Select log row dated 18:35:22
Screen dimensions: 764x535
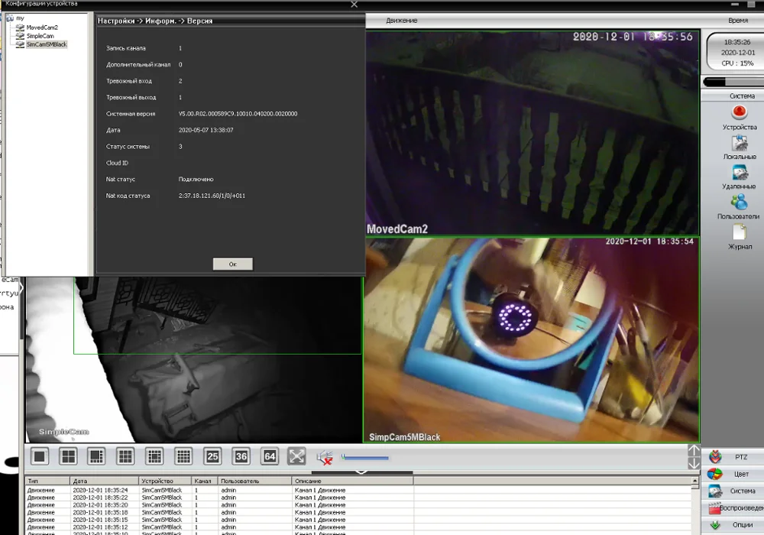tap(358, 498)
